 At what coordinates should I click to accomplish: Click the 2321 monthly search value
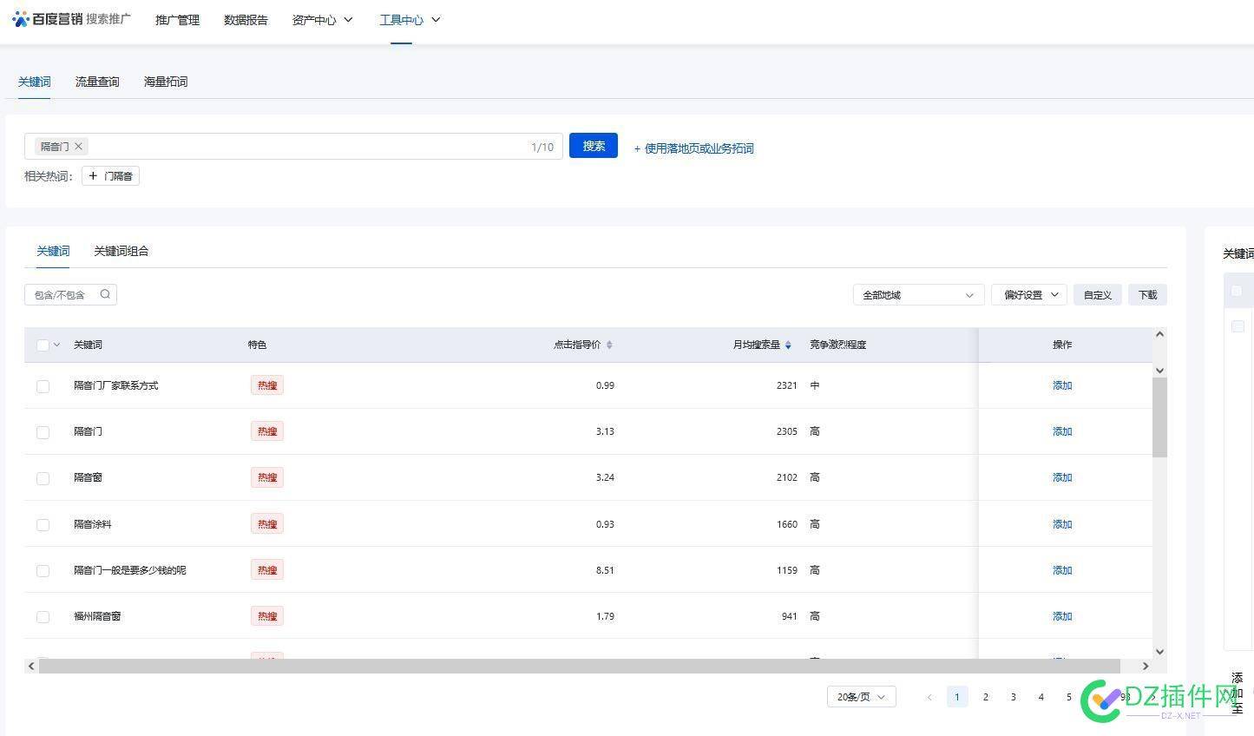tap(786, 385)
